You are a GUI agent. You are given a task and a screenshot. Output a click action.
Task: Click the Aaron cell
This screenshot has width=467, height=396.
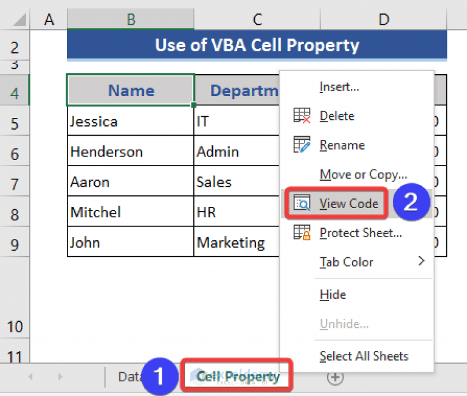131,181
